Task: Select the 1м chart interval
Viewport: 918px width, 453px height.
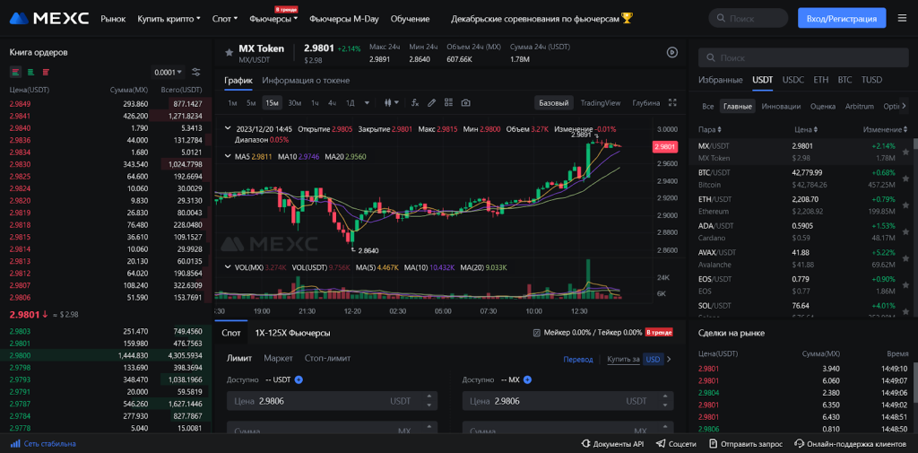Action: point(232,102)
